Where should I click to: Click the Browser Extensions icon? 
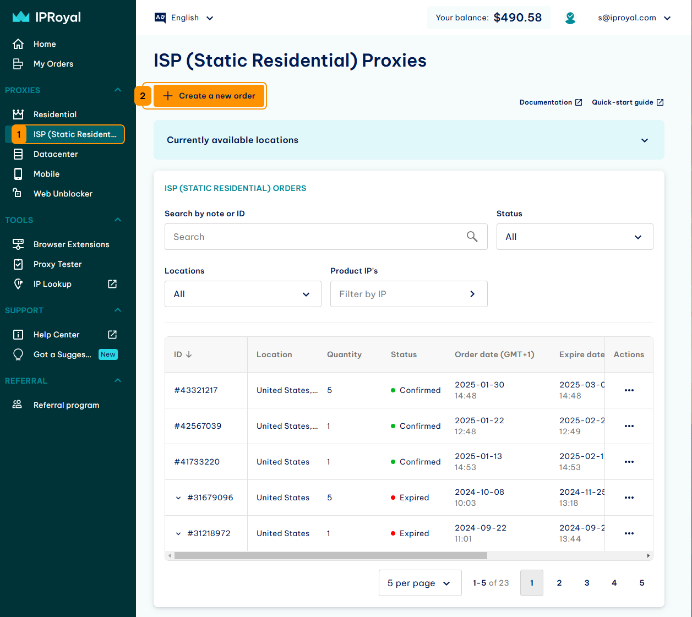coord(18,244)
